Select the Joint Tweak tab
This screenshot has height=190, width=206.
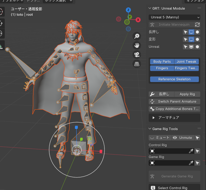tap(186, 62)
